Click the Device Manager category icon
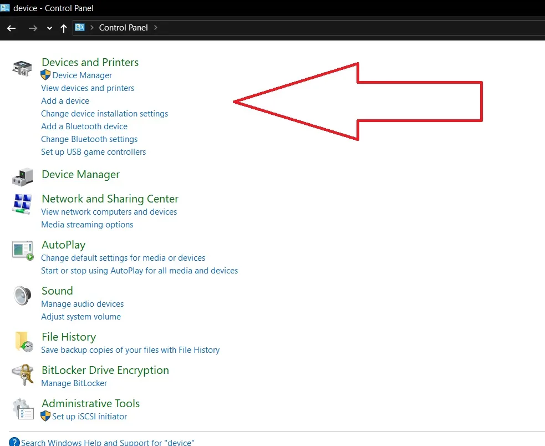Viewport: 545px width, 446px height. 23,176
